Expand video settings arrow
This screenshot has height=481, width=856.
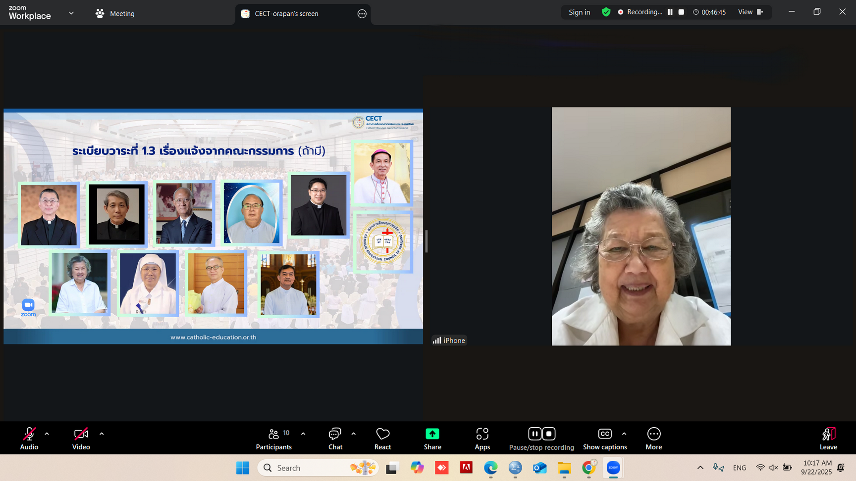coord(102,434)
